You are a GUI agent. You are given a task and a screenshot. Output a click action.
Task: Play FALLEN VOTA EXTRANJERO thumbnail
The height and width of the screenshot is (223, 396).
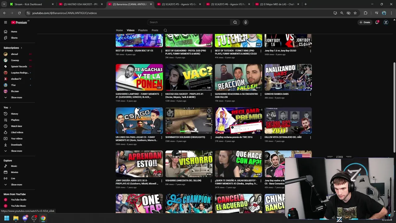point(288,120)
